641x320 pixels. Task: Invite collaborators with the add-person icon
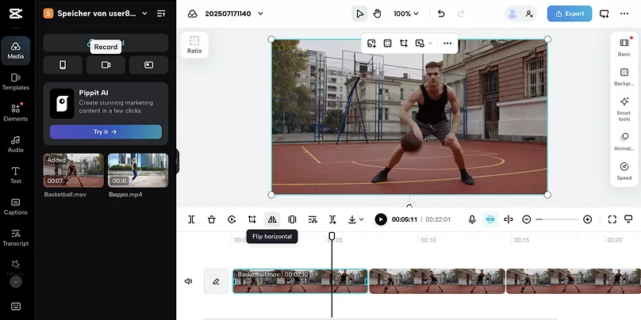point(529,13)
